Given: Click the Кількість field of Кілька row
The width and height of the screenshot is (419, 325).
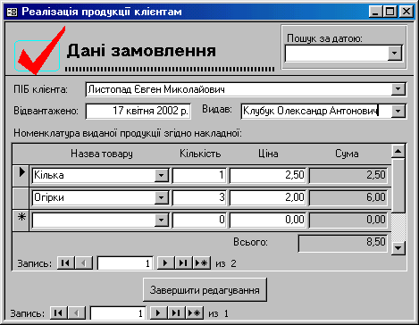Looking at the screenshot, I should 199,175.
